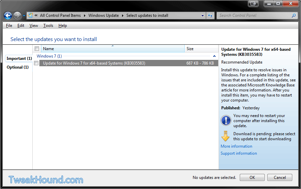Collapse the Windows 7 (1) group arrow

click(214, 56)
